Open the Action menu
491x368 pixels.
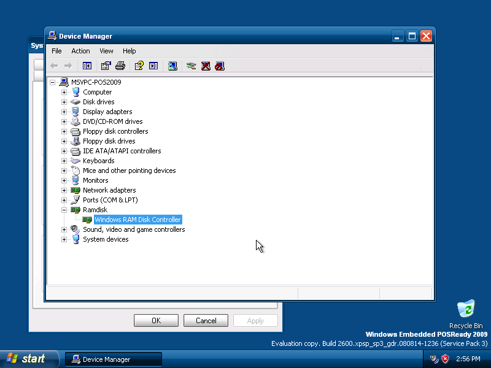point(80,51)
